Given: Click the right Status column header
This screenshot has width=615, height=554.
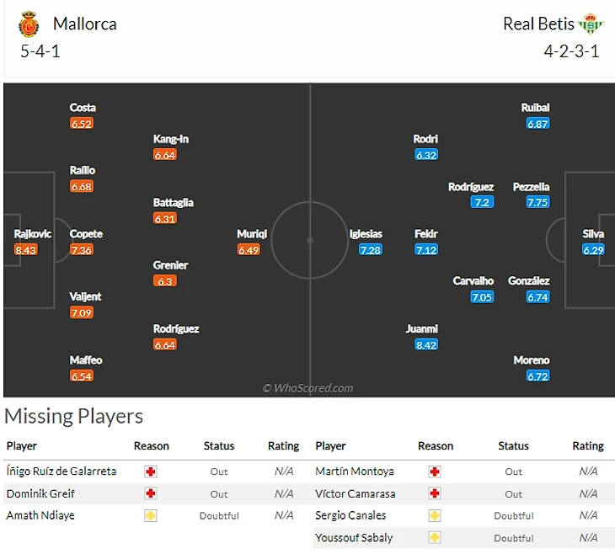Looking at the screenshot, I should (513, 446).
